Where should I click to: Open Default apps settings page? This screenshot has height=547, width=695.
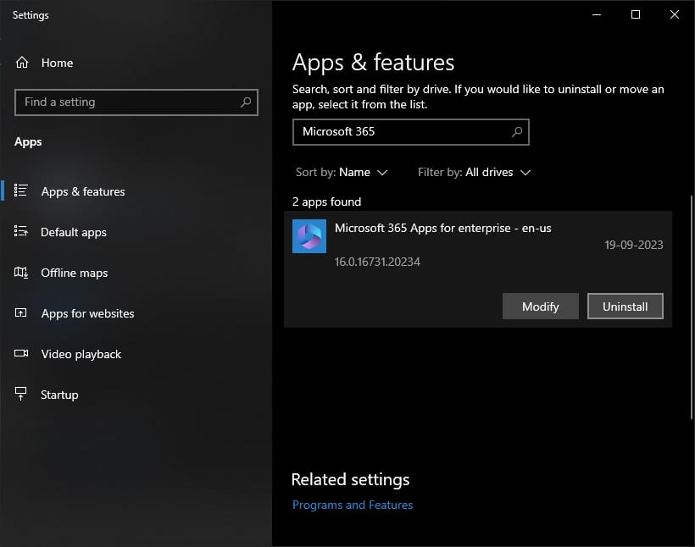pos(74,232)
